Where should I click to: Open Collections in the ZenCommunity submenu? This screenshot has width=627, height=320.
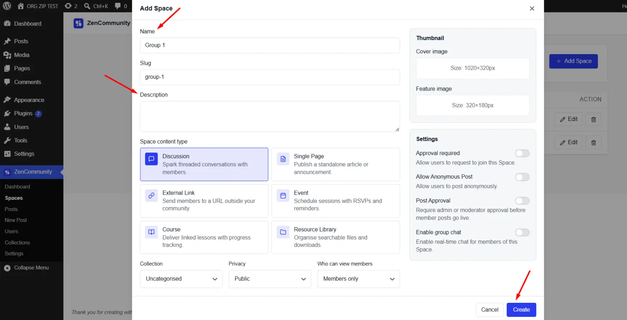pyautogui.click(x=17, y=243)
